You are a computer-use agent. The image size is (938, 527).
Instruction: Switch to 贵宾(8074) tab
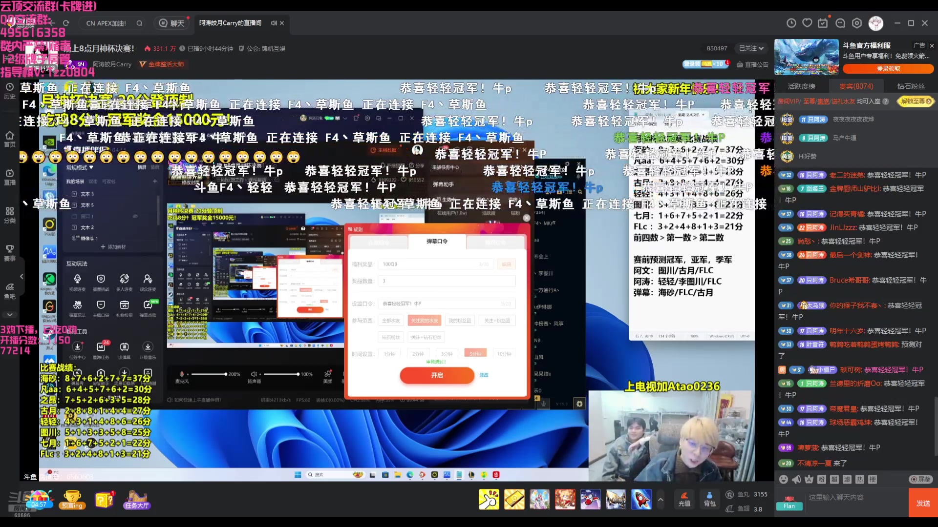856,86
